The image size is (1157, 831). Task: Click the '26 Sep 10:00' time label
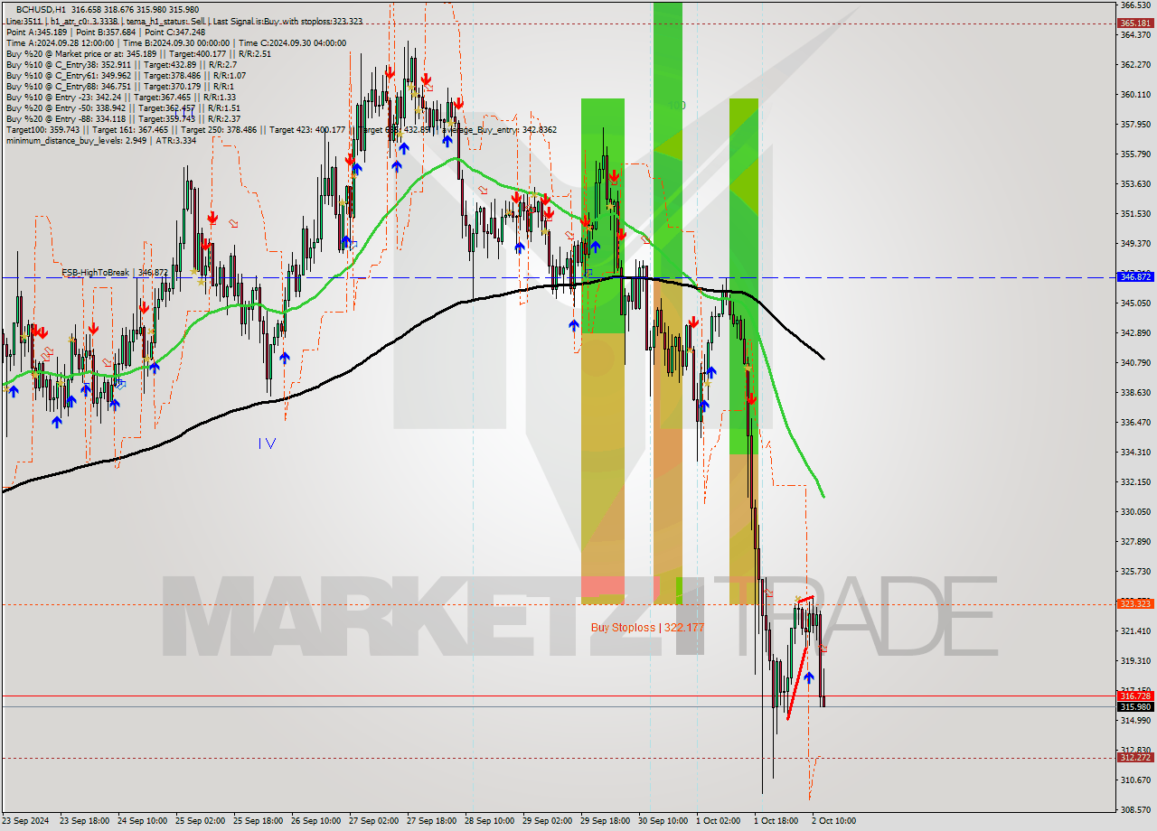[x=316, y=821]
